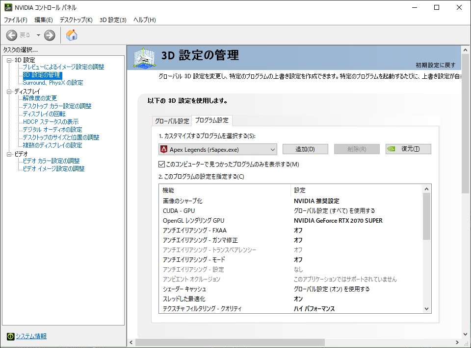
Task: Click the forward arrow navigation icon
Action: click(50, 35)
